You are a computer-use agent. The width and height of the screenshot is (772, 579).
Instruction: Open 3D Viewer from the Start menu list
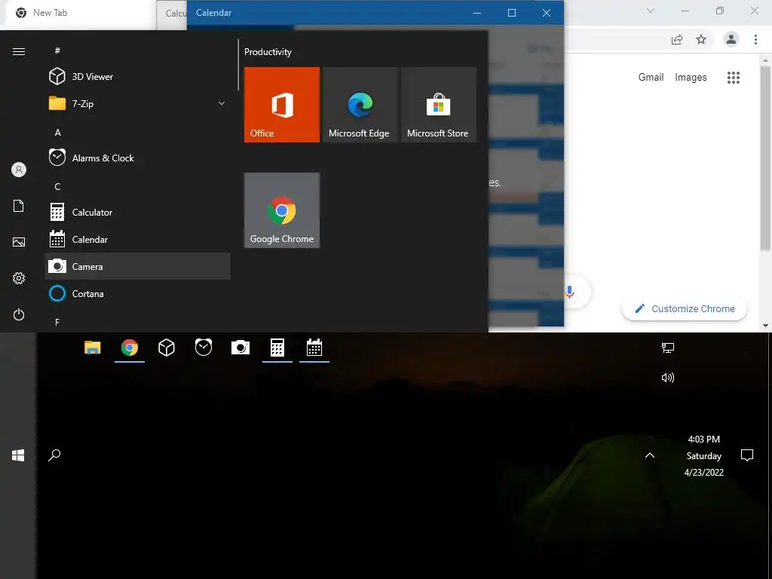pos(137,76)
